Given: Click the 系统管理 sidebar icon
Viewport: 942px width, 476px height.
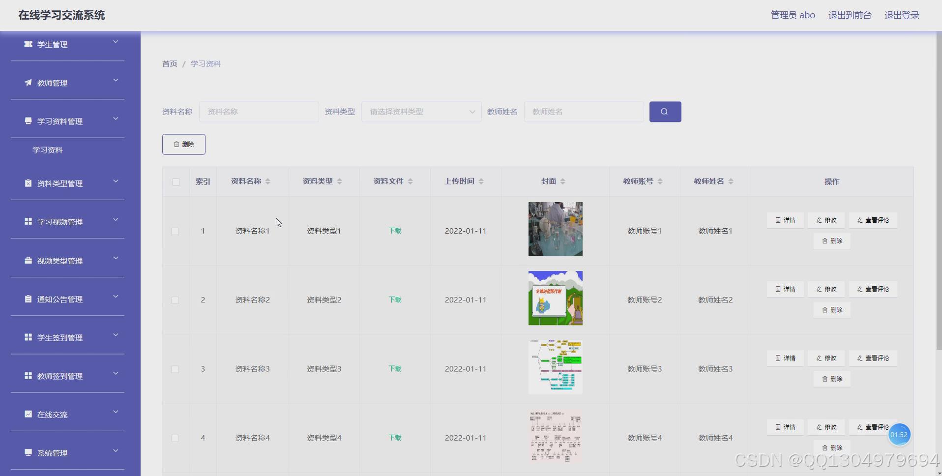Looking at the screenshot, I should (x=28, y=452).
